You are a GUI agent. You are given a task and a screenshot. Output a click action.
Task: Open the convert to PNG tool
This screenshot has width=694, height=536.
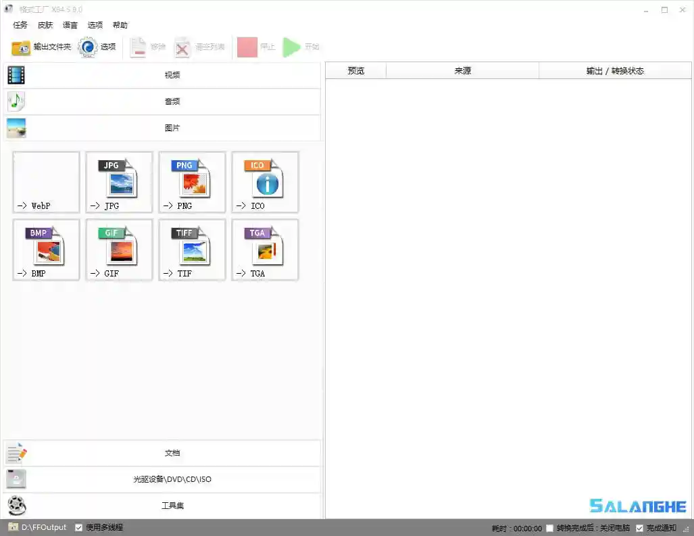point(192,182)
